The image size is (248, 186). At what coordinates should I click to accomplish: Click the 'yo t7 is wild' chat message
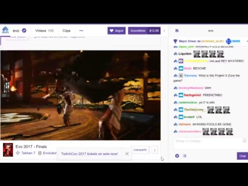coord(207,102)
